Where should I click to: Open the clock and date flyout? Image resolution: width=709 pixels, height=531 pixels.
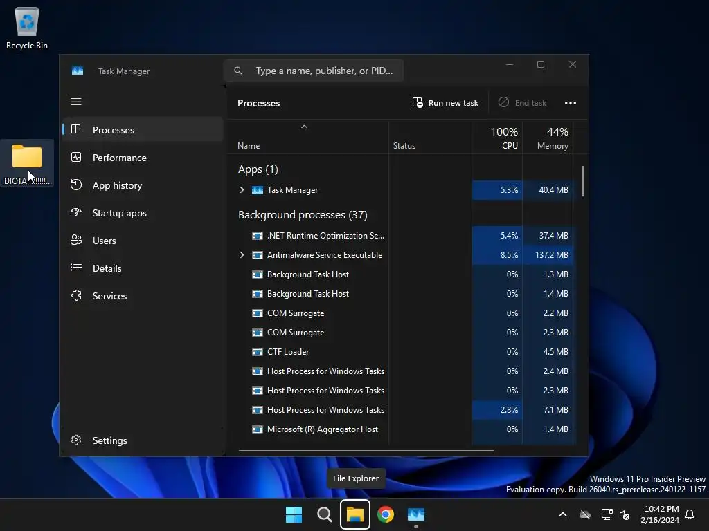click(660, 514)
